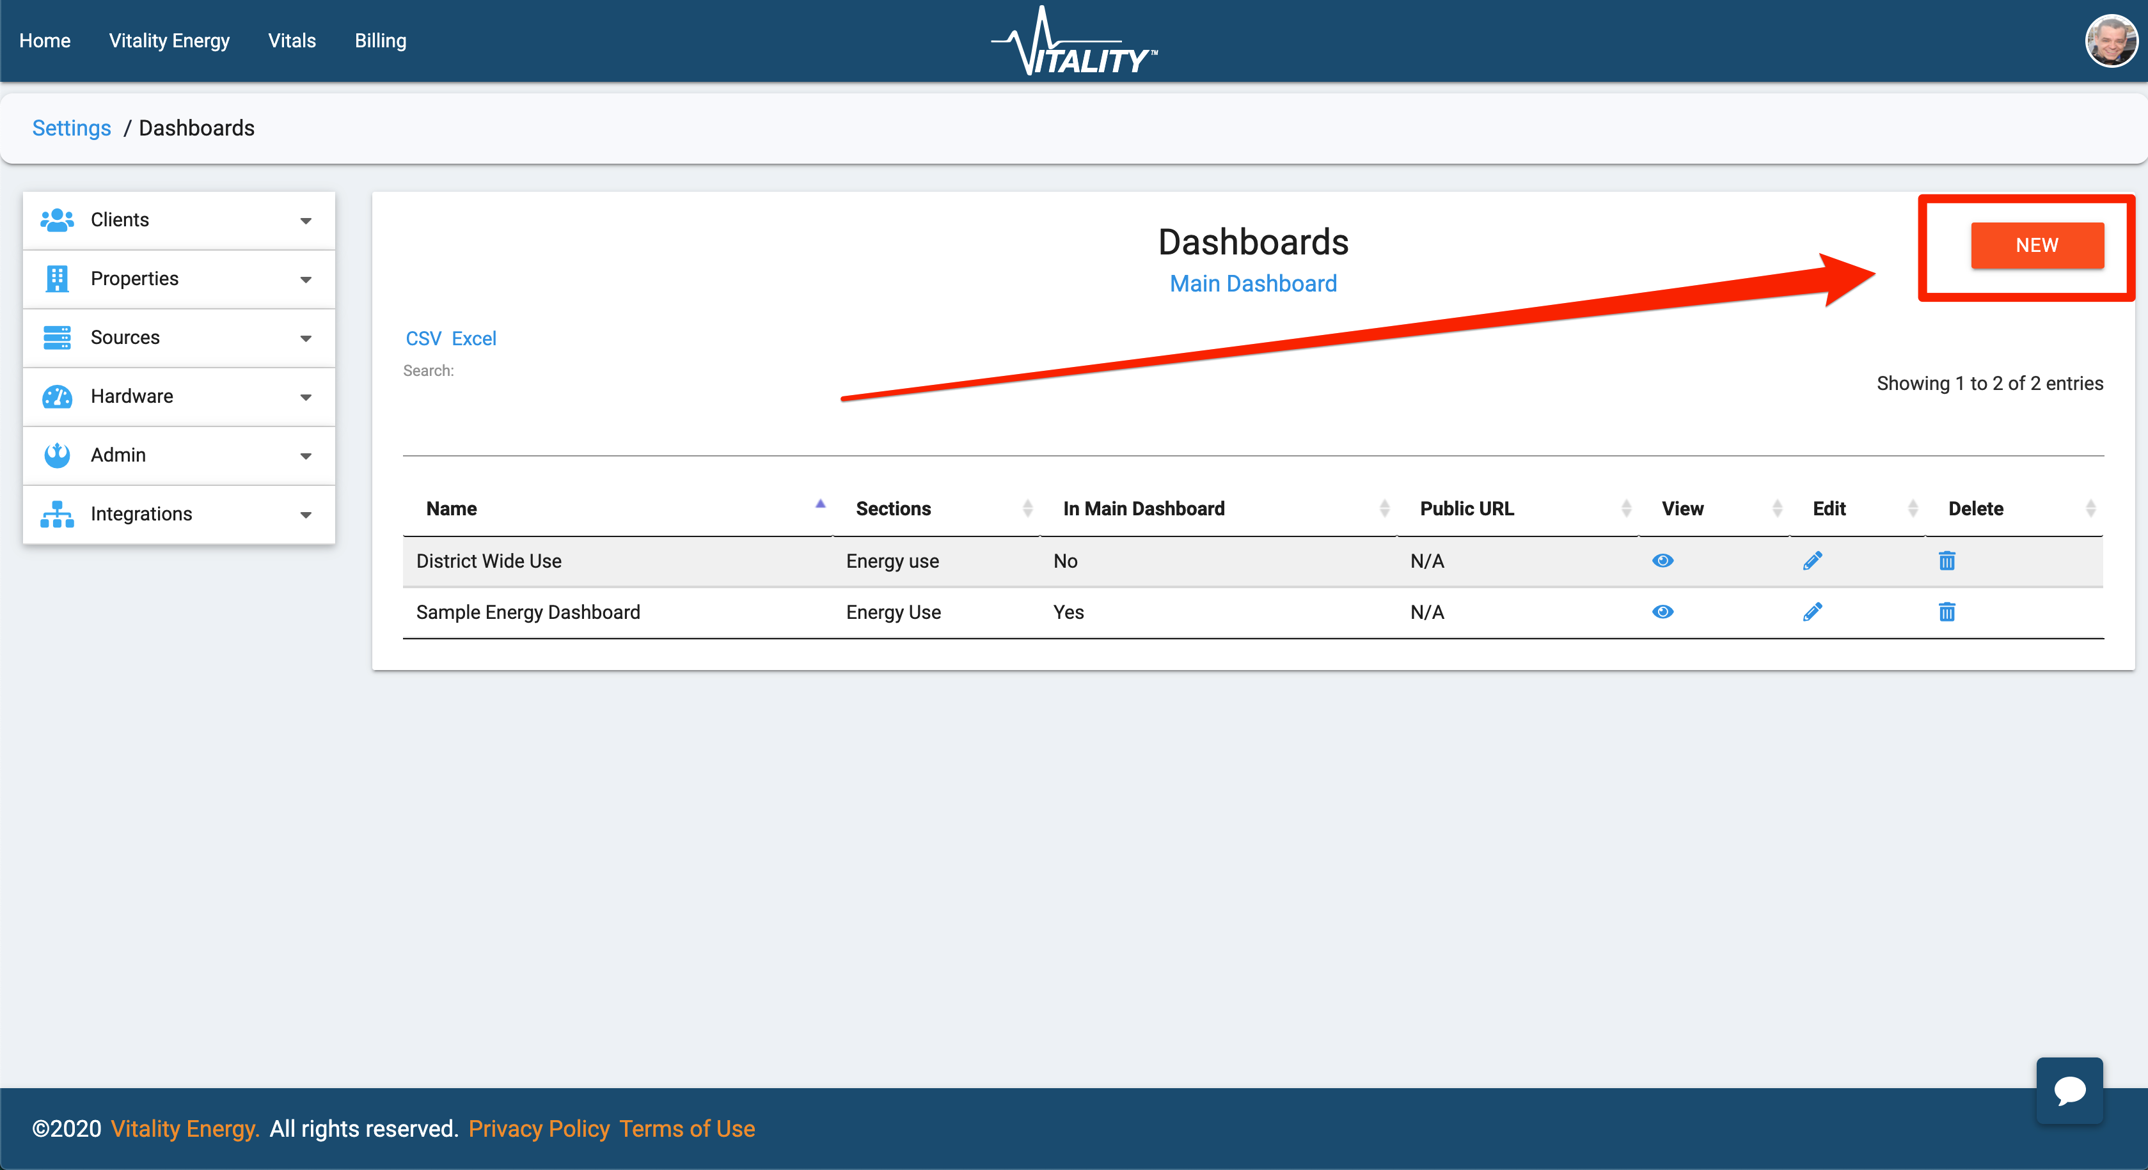Switch to the Vitals page
2148x1170 pixels.
[291, 40]
